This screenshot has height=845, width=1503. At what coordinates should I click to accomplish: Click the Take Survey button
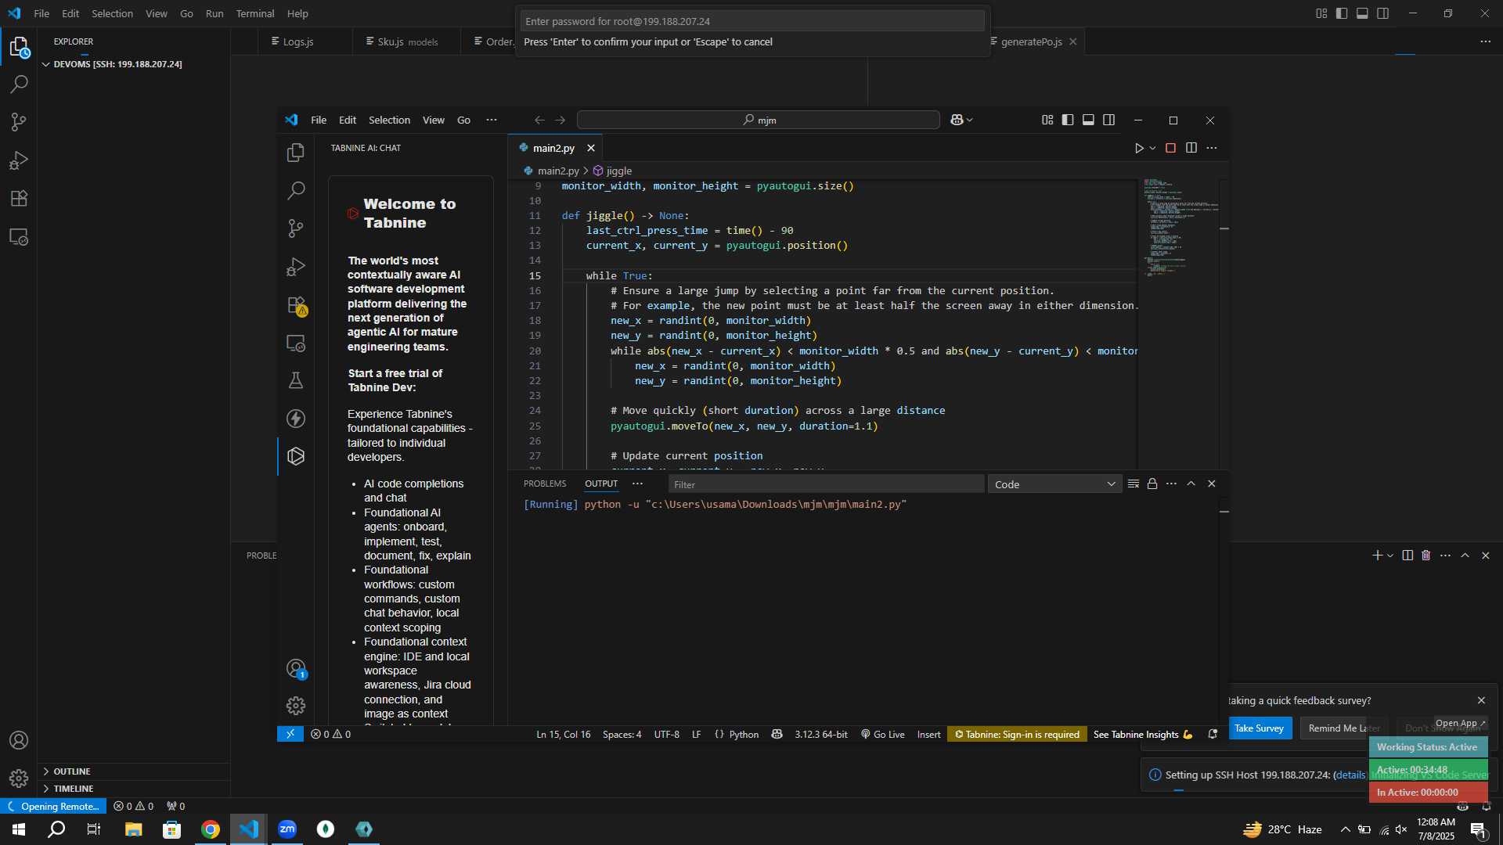pos(1259,728)
